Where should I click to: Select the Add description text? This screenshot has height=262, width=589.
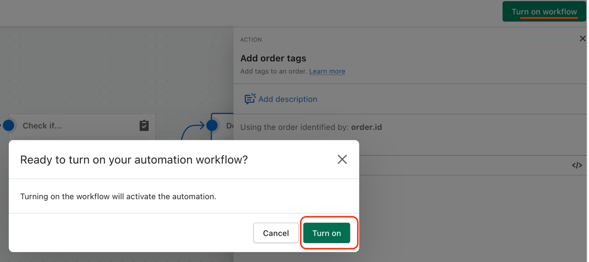(x=287, y=99)
